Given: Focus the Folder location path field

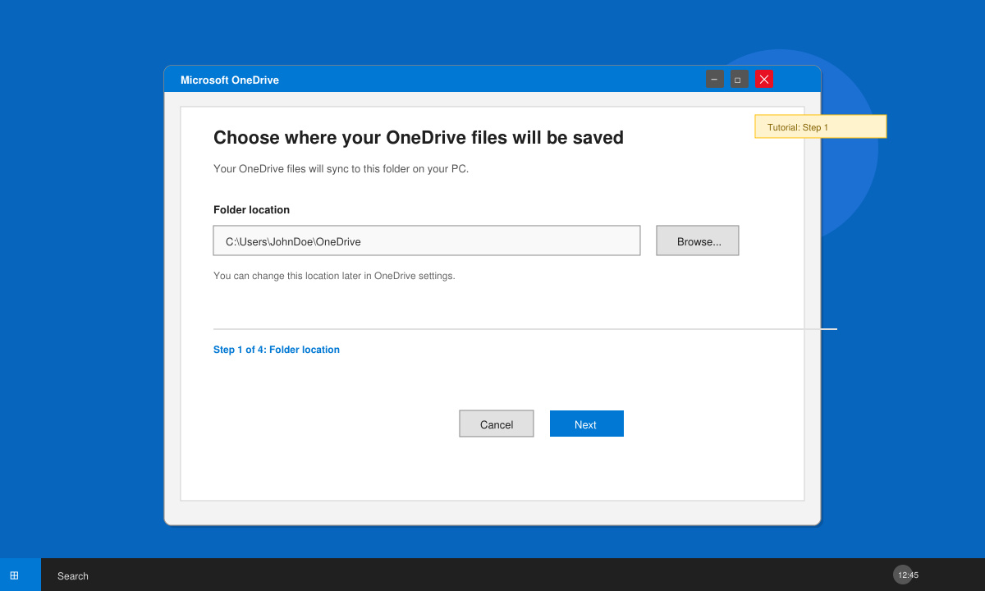Looking at the screenshot, I should click(427, 241).
